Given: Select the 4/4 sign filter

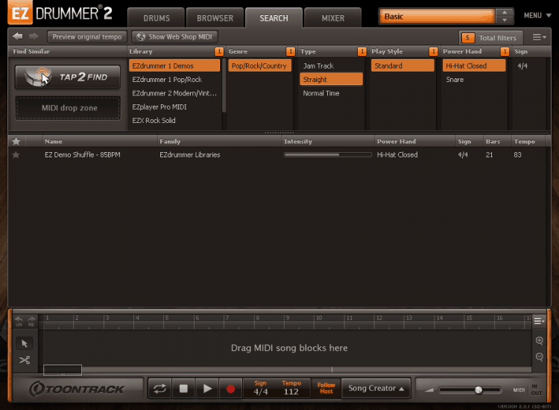Looking at the screenshot, I should 522,66.
